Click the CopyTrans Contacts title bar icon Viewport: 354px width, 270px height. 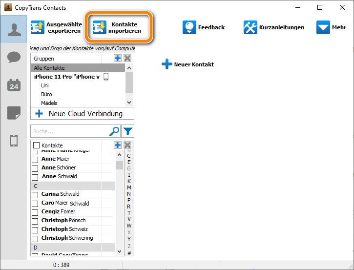[x=8, y=7]
